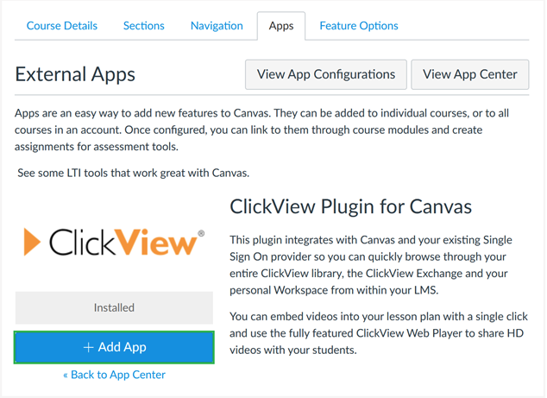Select the active Apps tab
This screenshot has height=398, width=547.
click(281, 26)
